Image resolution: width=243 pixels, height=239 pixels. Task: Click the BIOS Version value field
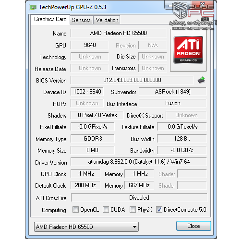point(132,80)
